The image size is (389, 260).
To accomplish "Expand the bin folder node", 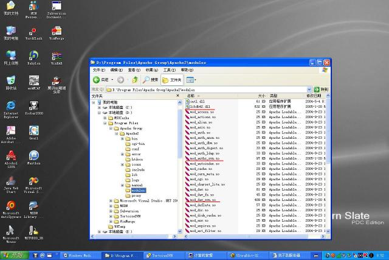I will tap(122, 139).
